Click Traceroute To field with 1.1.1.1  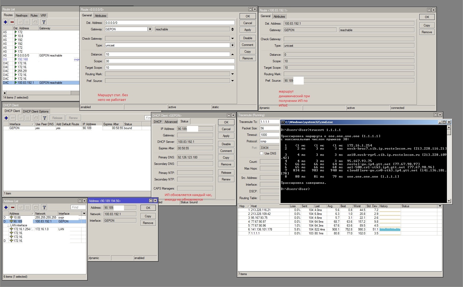(270, 122)
